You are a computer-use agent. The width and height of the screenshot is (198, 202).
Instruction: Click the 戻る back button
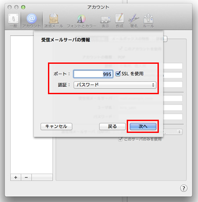pos(112,126)
